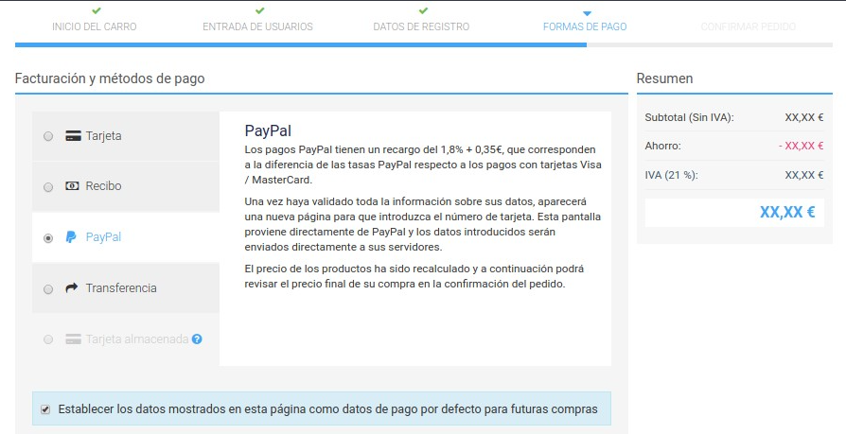The width and height of the screenshot is (846, 434).
Task: Click the arrow icon beside Transferencia
Action: click(x=72, y=287)
